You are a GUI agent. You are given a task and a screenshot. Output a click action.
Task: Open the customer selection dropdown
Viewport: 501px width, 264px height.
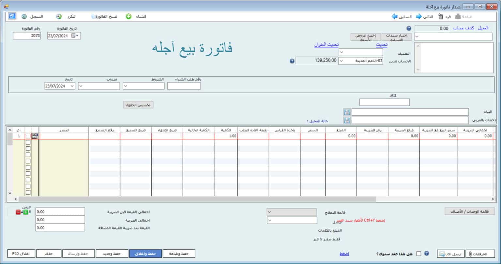tap(417, 37)
